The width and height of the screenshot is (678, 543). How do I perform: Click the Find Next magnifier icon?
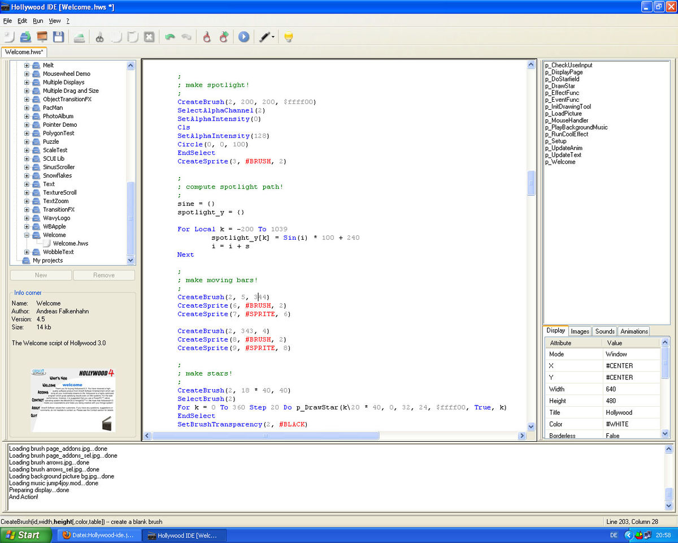coord(223,37)
